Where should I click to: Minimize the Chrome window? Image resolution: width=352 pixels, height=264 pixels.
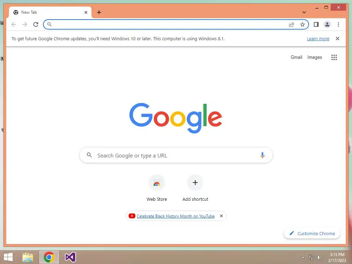317,8
